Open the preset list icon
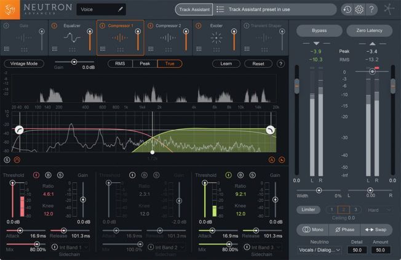 pos(220,9)
